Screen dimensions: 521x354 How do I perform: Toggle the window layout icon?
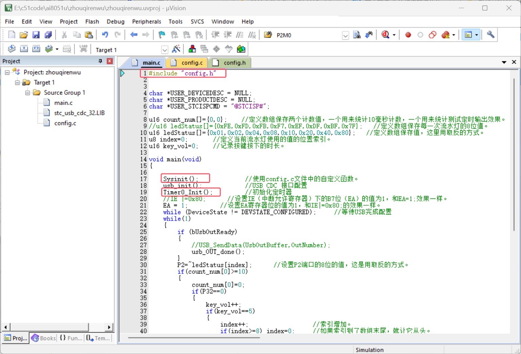(468, 35)
